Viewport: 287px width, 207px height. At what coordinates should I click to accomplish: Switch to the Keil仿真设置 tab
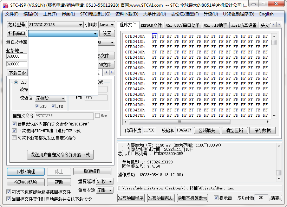click(x=244, y=25)
